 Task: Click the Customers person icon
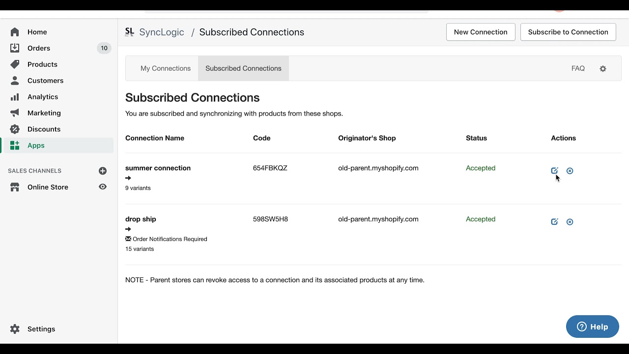pos(15,81)
